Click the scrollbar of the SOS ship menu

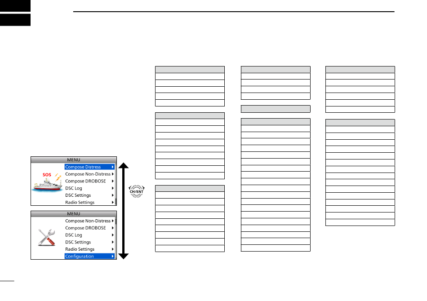click(116, 184)
